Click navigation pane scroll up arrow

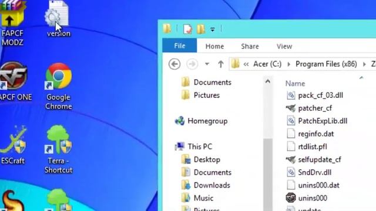pyautogui.click(x=268, y=81)
